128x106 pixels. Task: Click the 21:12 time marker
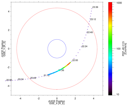coord(47,75)
